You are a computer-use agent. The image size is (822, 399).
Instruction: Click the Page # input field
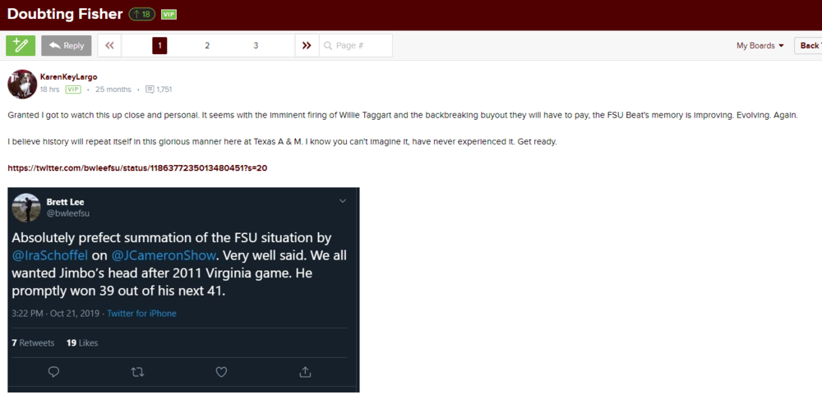pyautogui.click(x=360, y=46)
